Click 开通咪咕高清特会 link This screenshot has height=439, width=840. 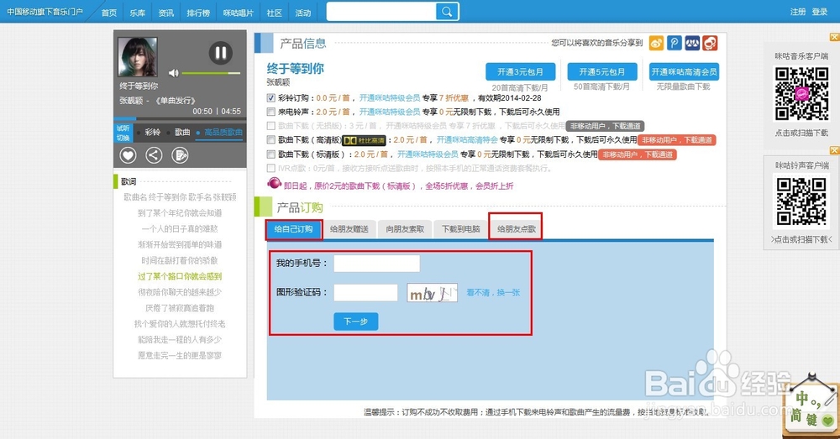467,139
